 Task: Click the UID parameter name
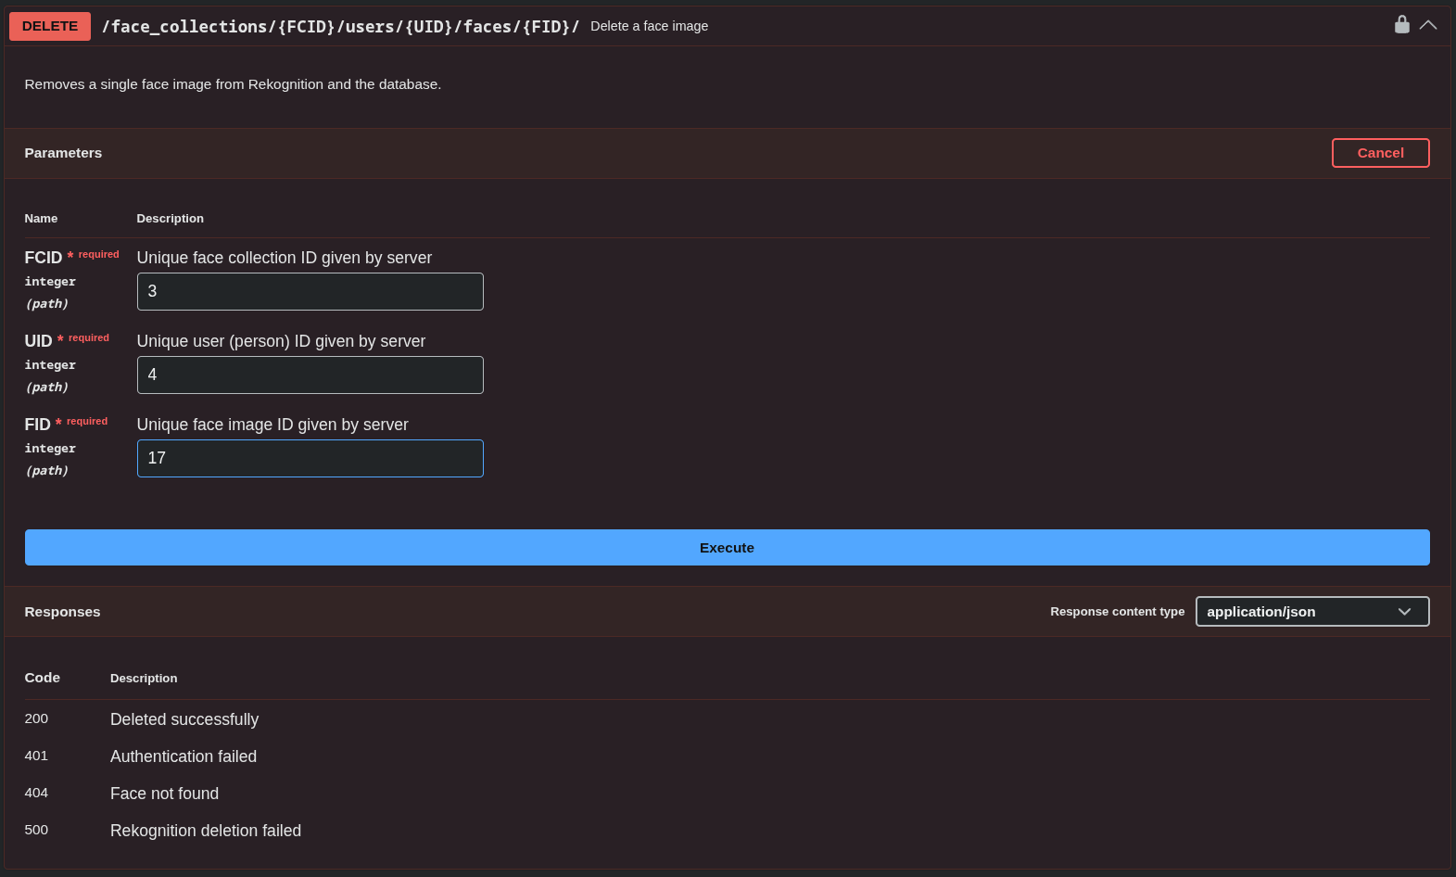(38, 341)
